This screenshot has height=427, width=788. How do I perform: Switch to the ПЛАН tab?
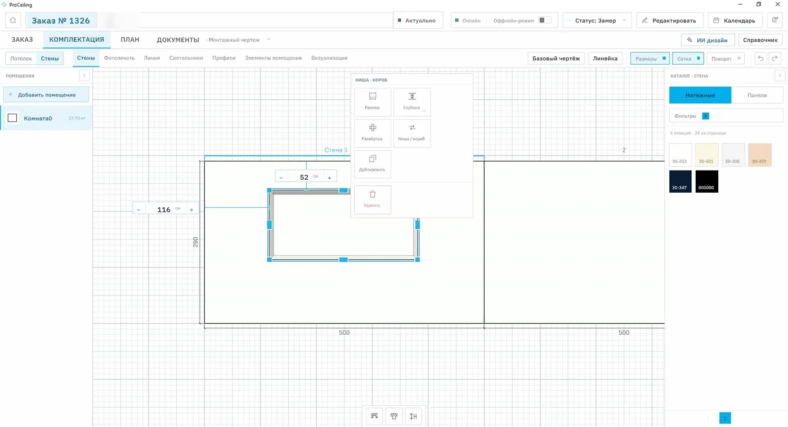(x=130, y=39)
